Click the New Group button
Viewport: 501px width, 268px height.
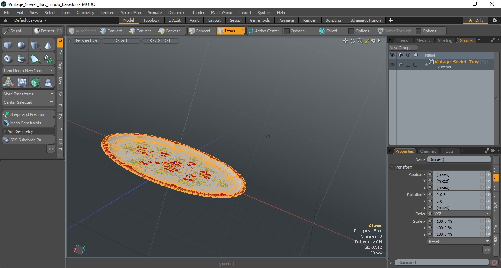click(x=403, y=48)
